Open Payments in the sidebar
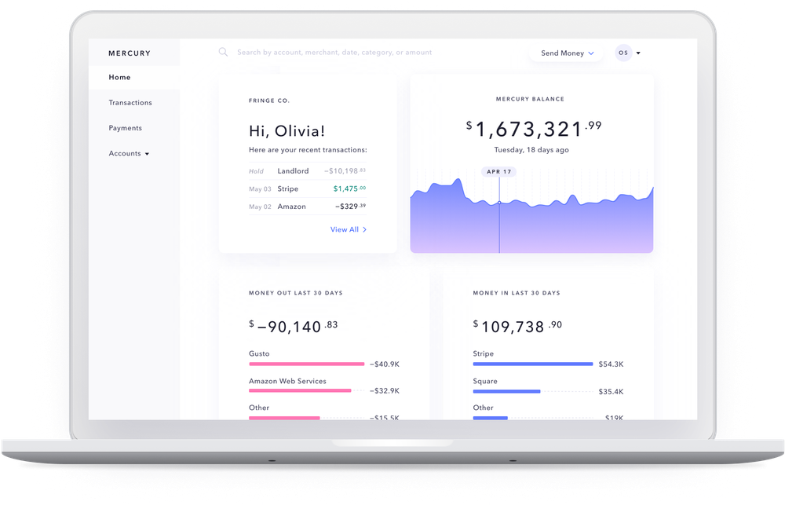The width and height of the screenshot is (785, 505). pyautogui.click(x=125, y=128)
